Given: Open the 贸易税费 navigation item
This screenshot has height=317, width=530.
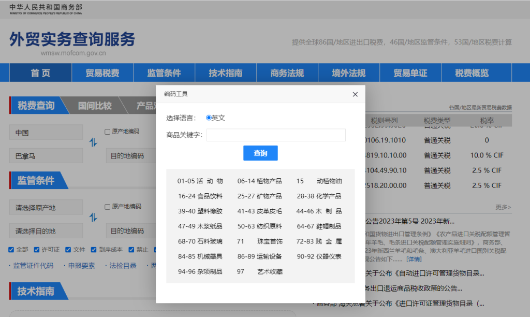Looking at the screenshot, I should (x=102, y=73).
